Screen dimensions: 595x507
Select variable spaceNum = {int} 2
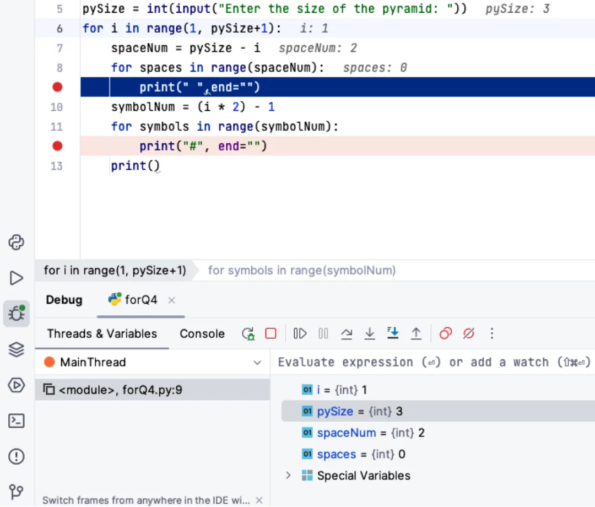439,433
